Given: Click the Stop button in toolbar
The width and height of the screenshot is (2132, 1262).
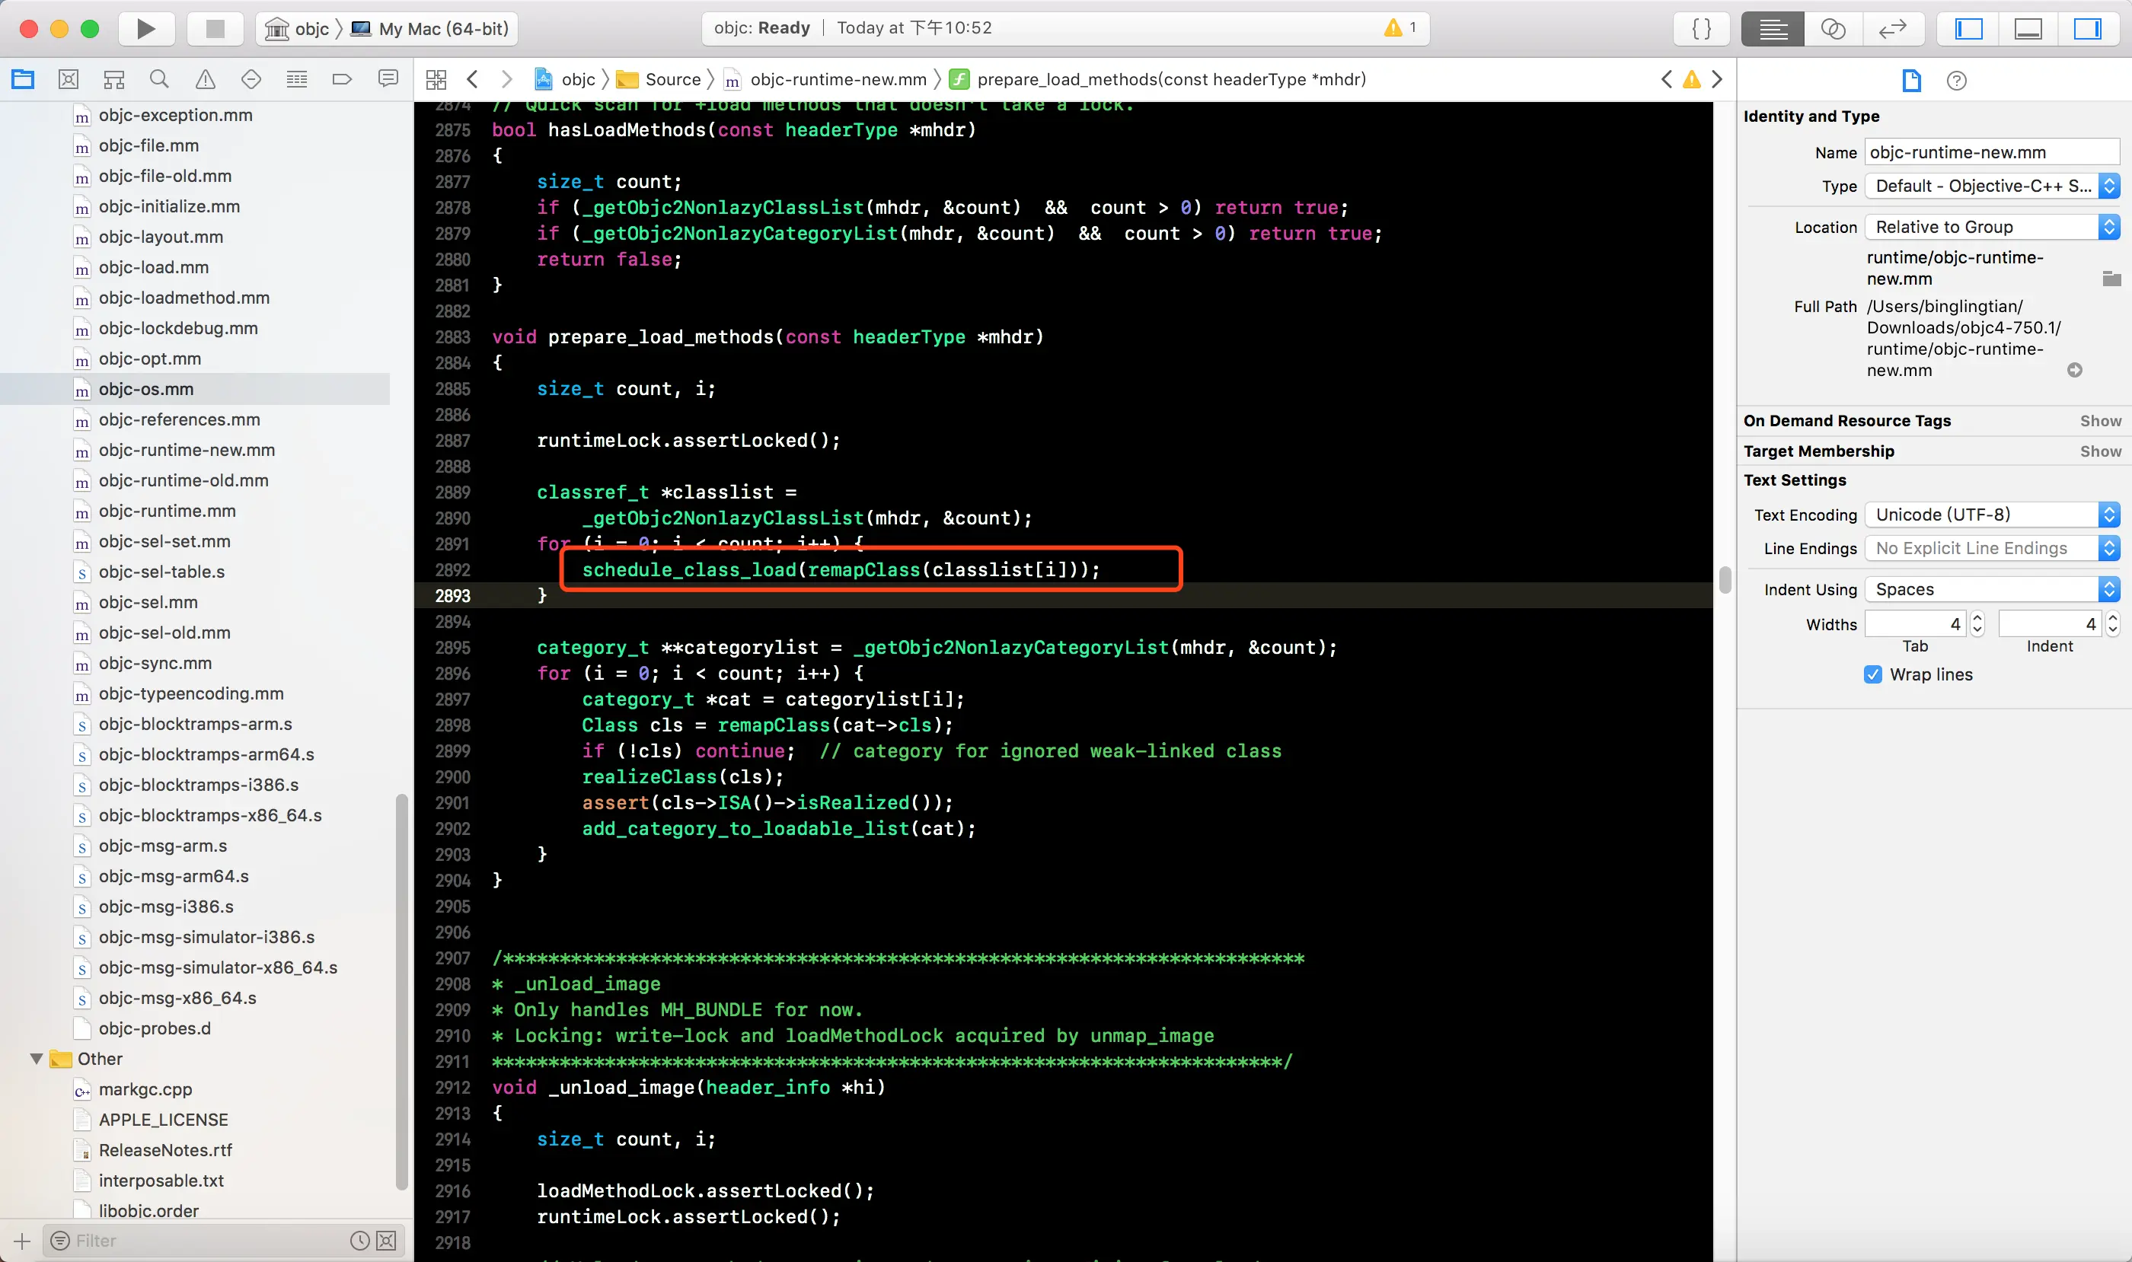Looking at the screenshot, I should coord(215,29).
